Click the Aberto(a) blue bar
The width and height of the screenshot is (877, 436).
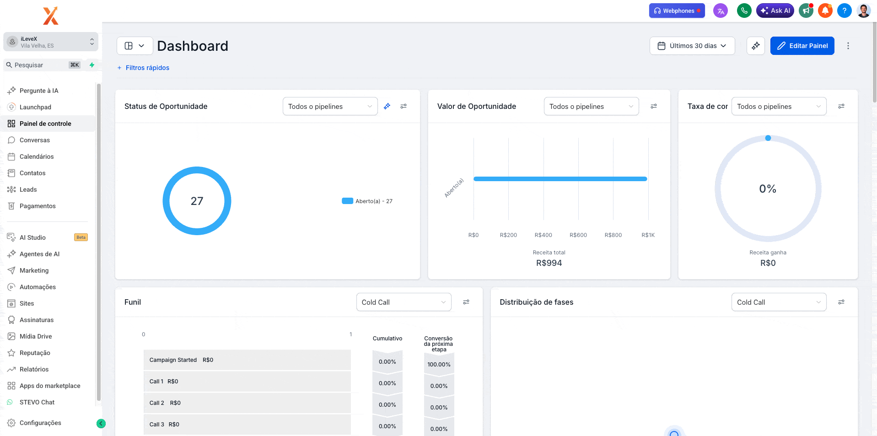click(x=560, y=179)
